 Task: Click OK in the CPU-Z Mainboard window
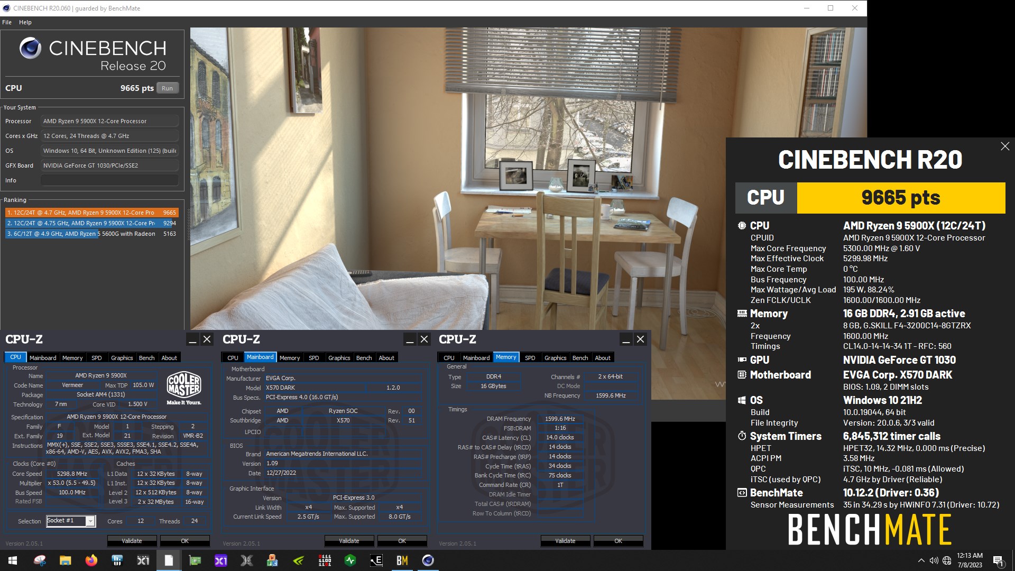pyautogui.click(x=402, y=541)
